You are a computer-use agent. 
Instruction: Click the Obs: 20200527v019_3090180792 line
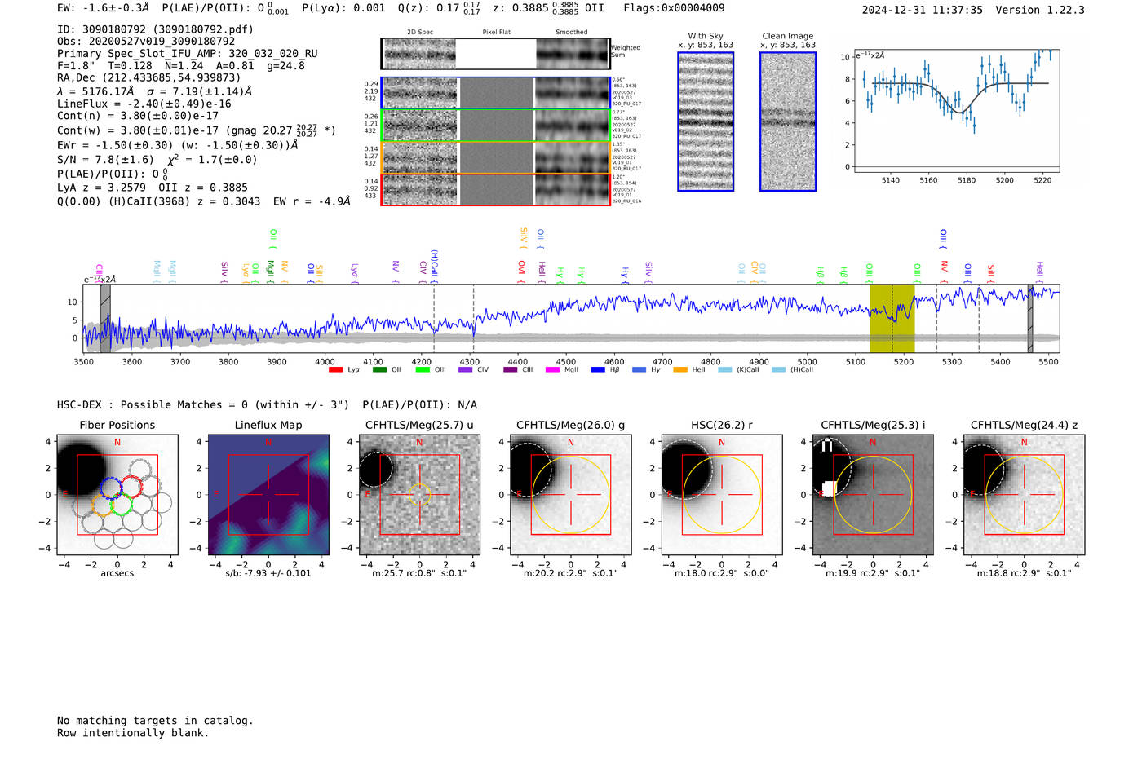pos(146,42)
